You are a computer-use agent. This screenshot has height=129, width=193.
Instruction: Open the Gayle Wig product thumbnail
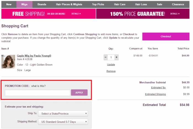coord(8,61)
